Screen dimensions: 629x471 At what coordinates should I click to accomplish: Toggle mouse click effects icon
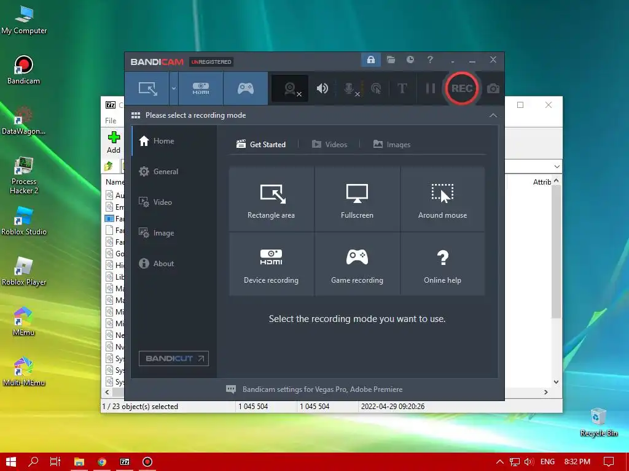click(x=376, y=88)
